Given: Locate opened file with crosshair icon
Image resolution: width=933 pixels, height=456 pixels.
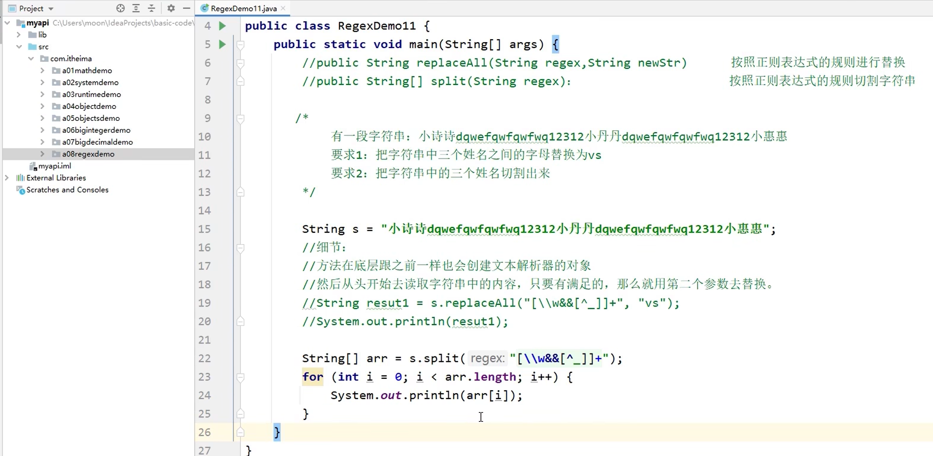Looking at the screenshot, I should tap(120, 8).
